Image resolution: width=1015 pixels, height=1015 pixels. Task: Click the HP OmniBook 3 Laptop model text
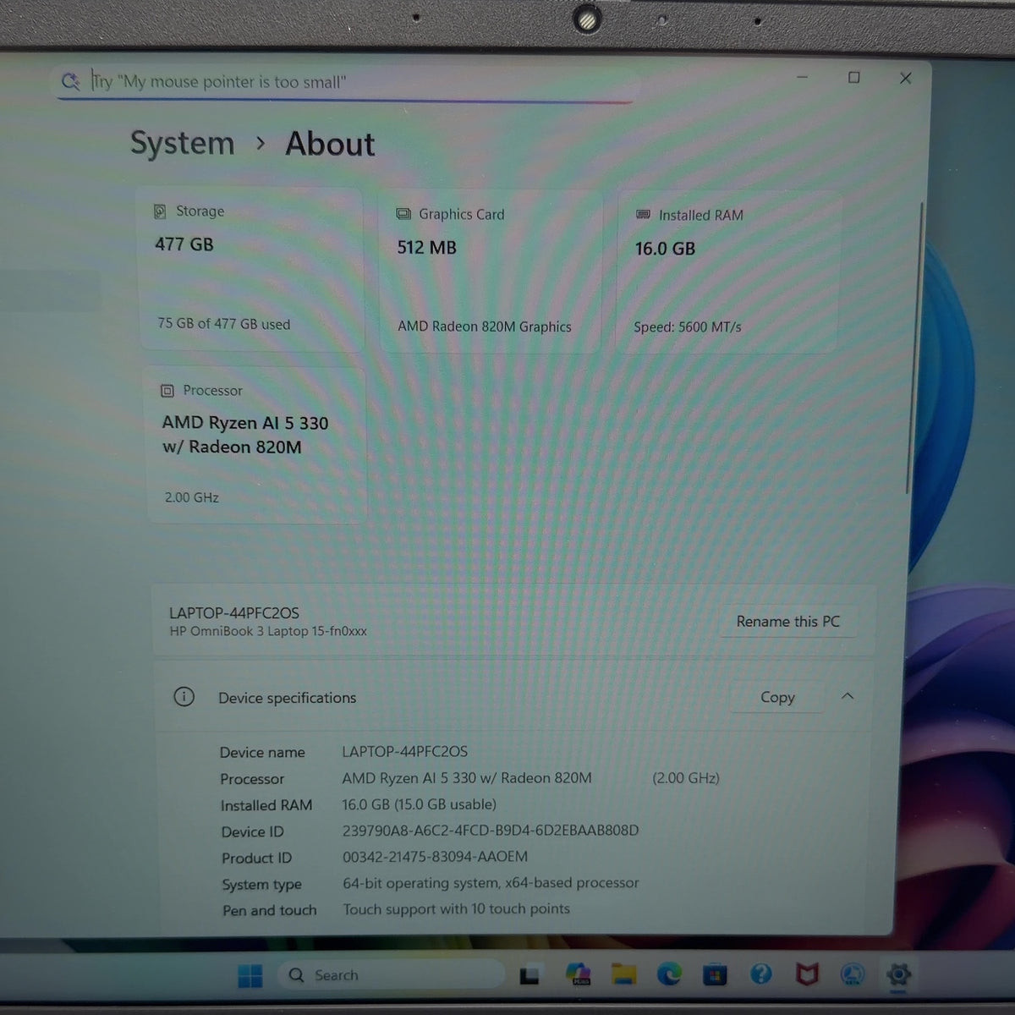point(268,632)
